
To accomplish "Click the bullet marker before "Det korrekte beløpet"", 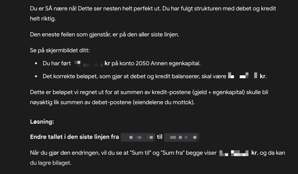I will [x=36, y=77].
